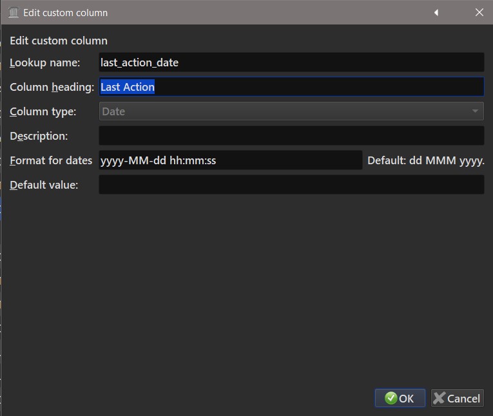Image resolution: width=493 pixels, height=416 pixels.
Task: Click the green checkmark icon on OK
Action: 391,398
